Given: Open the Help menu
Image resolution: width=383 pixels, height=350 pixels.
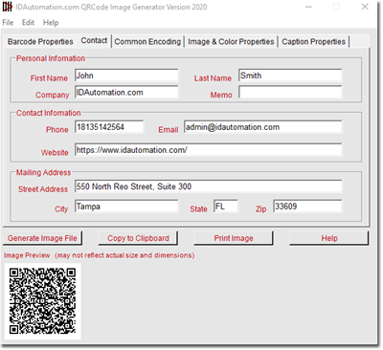Looking at the screenshot, I should pos(51,23).
